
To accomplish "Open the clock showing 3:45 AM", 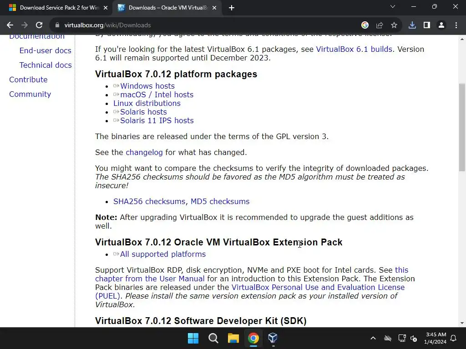I will pyautogui.click(x=436, y=338).
